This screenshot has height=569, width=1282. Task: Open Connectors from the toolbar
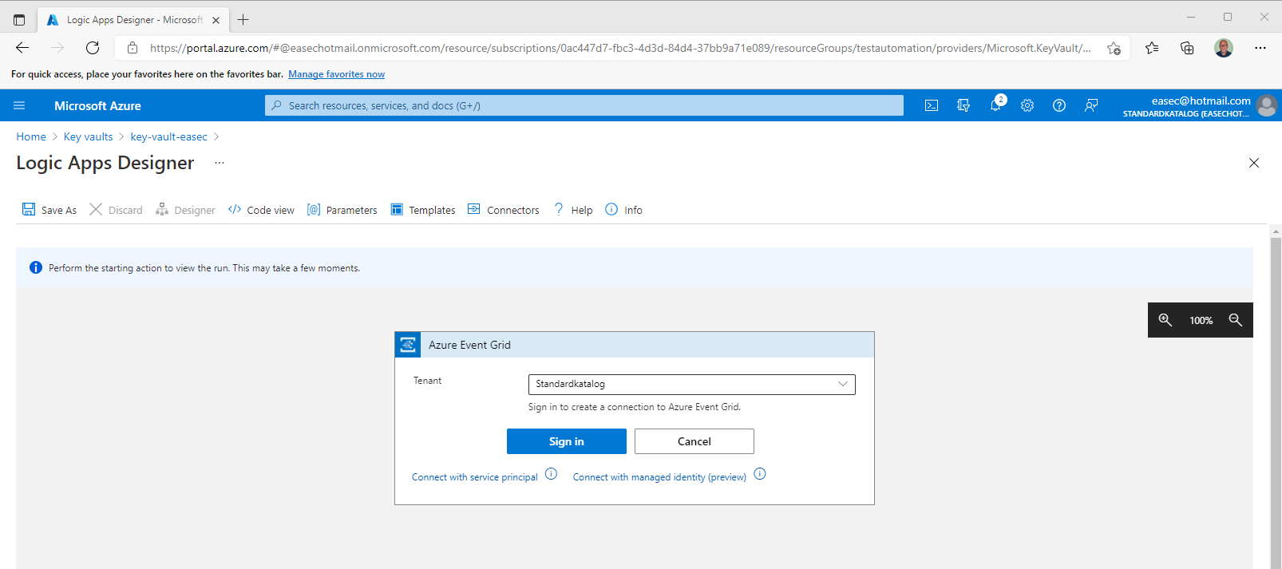(504, 210)
